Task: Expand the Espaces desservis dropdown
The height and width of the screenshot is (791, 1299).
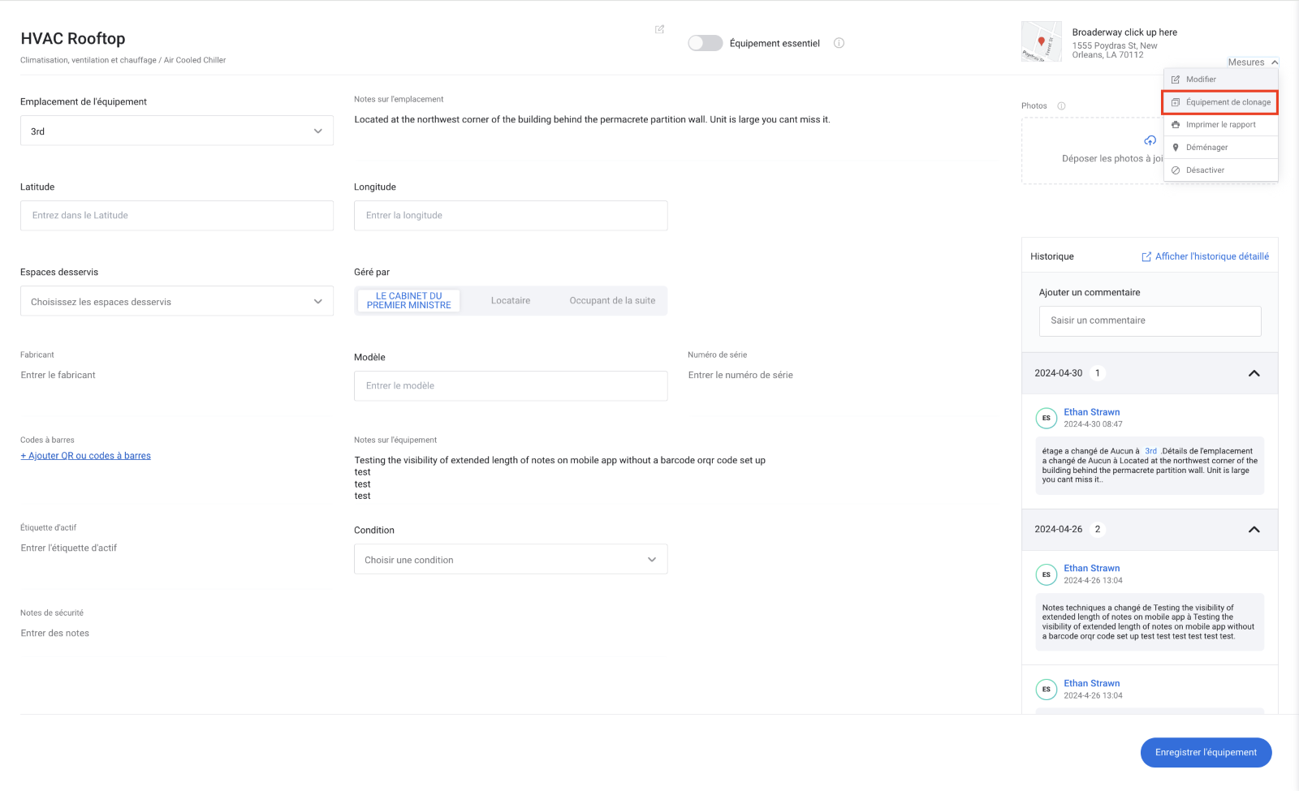Action: [176, 302]
